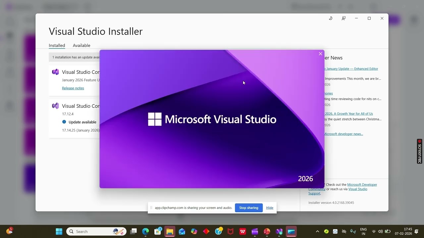Viewport: 424px width, 238px height.
Task: Open the 'A Growth Year for All of Us' article
Action: [348, 114]
